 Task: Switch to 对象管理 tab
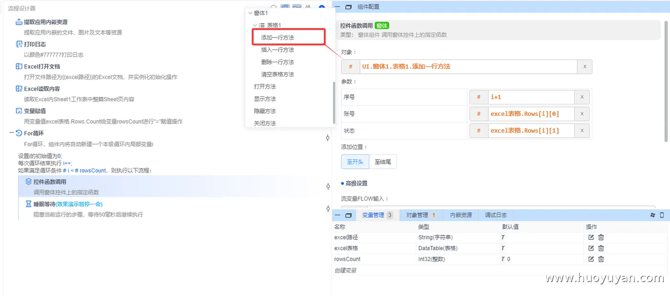coord(422,215)
